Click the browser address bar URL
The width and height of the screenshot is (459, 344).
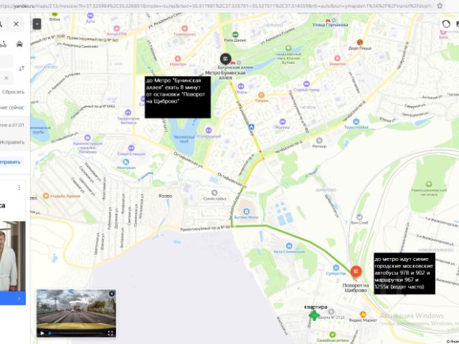coord(215,6)
